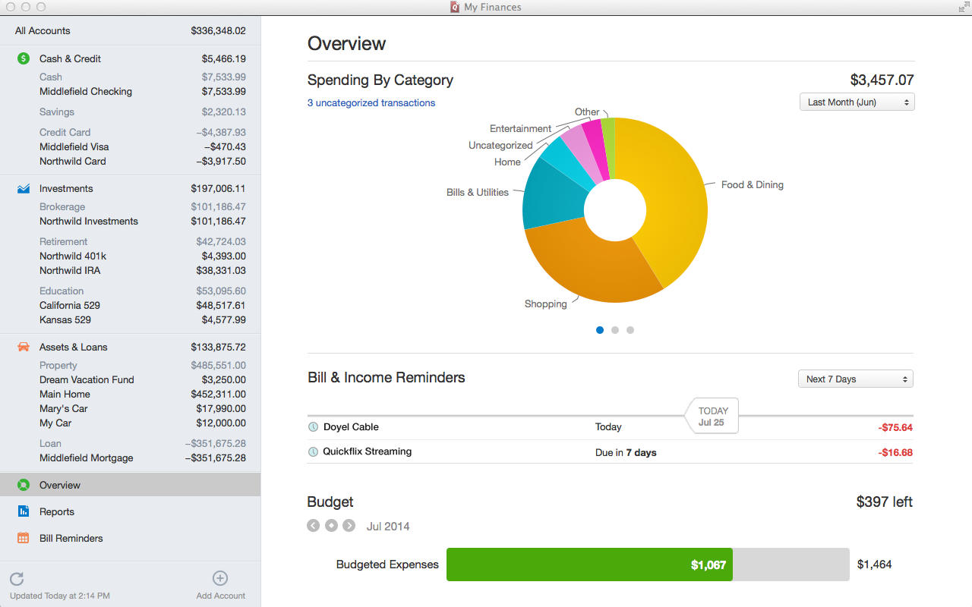Click the Assets & Loans car icon
Viewport: 972px width, 607px height.
coord(24,347)
